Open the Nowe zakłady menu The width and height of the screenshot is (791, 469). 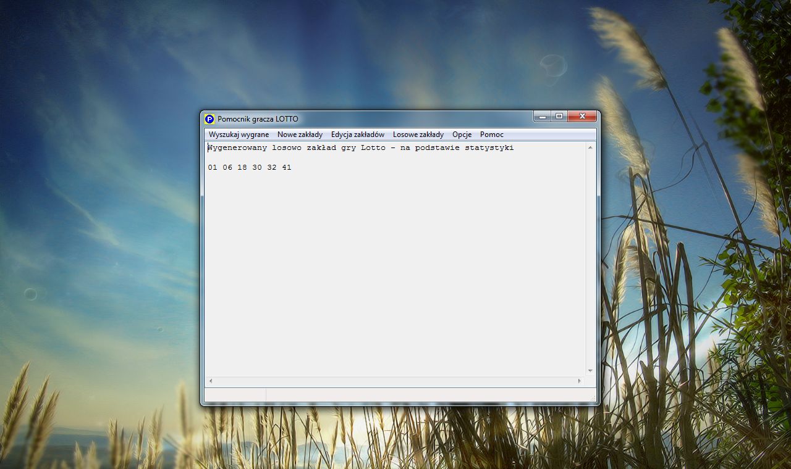click(300, 135)
